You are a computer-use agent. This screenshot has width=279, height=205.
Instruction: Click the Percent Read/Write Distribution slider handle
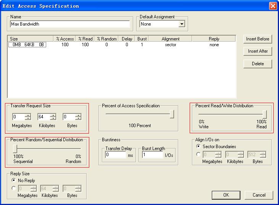coord(264,114)
